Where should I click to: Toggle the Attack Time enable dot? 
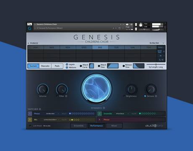click(x=99, y=66)
